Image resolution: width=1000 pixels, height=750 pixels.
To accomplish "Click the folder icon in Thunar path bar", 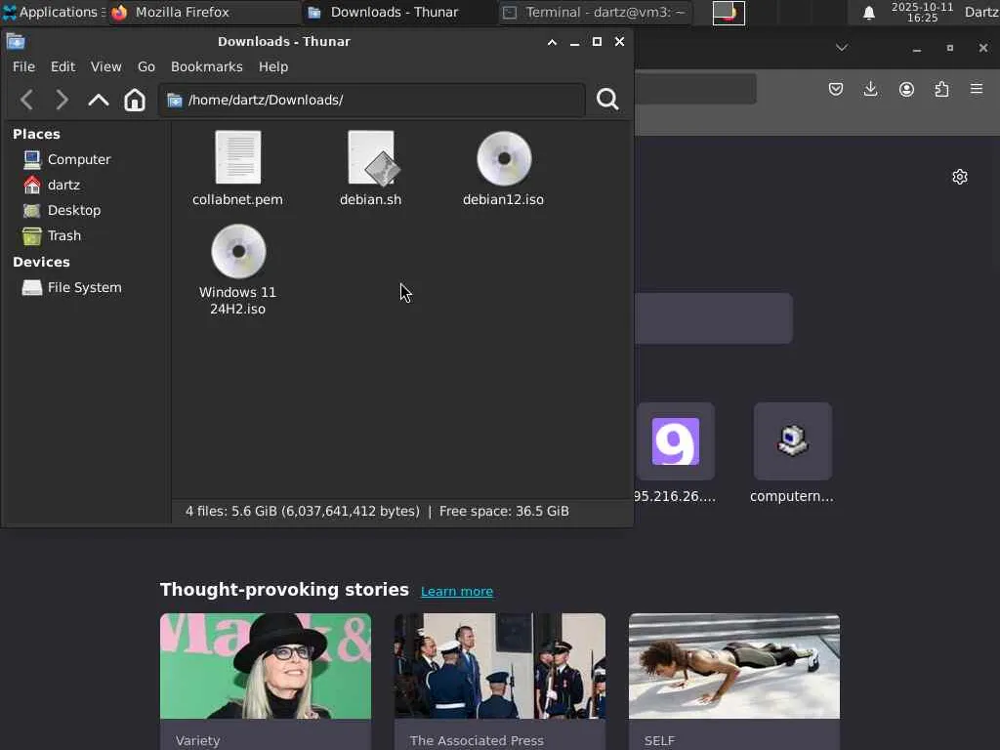I will click(x=175, y=101).
